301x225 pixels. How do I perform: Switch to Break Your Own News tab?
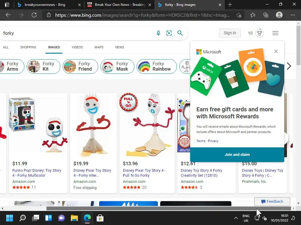point(120,5)
